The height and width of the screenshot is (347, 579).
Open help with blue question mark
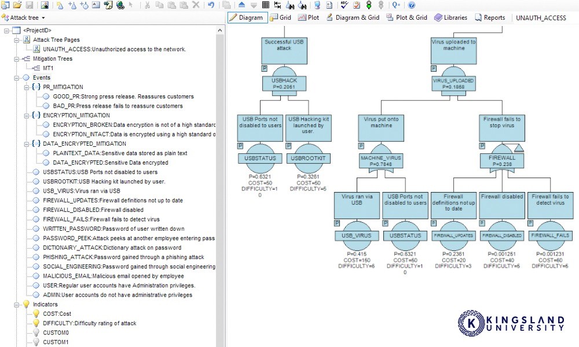click(411, 5)
